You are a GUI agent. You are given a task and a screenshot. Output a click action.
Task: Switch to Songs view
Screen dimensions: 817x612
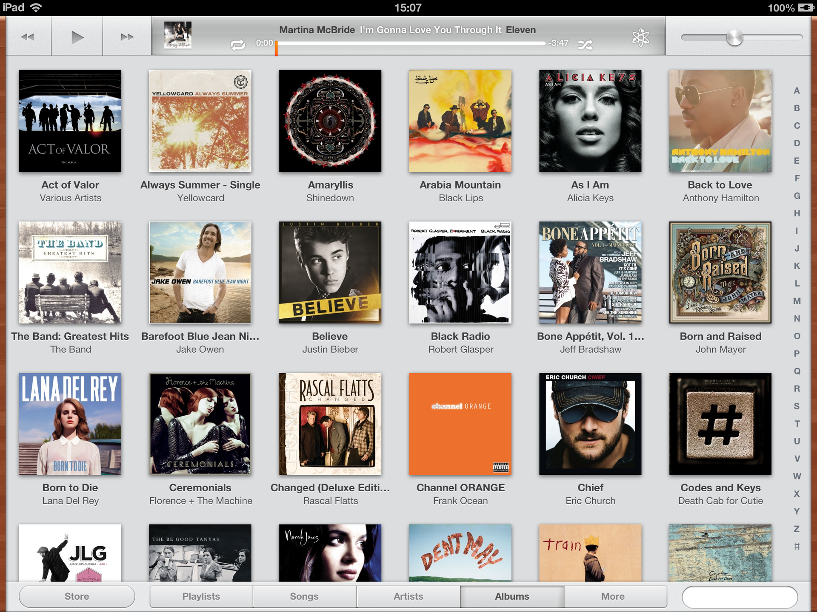pyautogui.click(x=304, y=596)
